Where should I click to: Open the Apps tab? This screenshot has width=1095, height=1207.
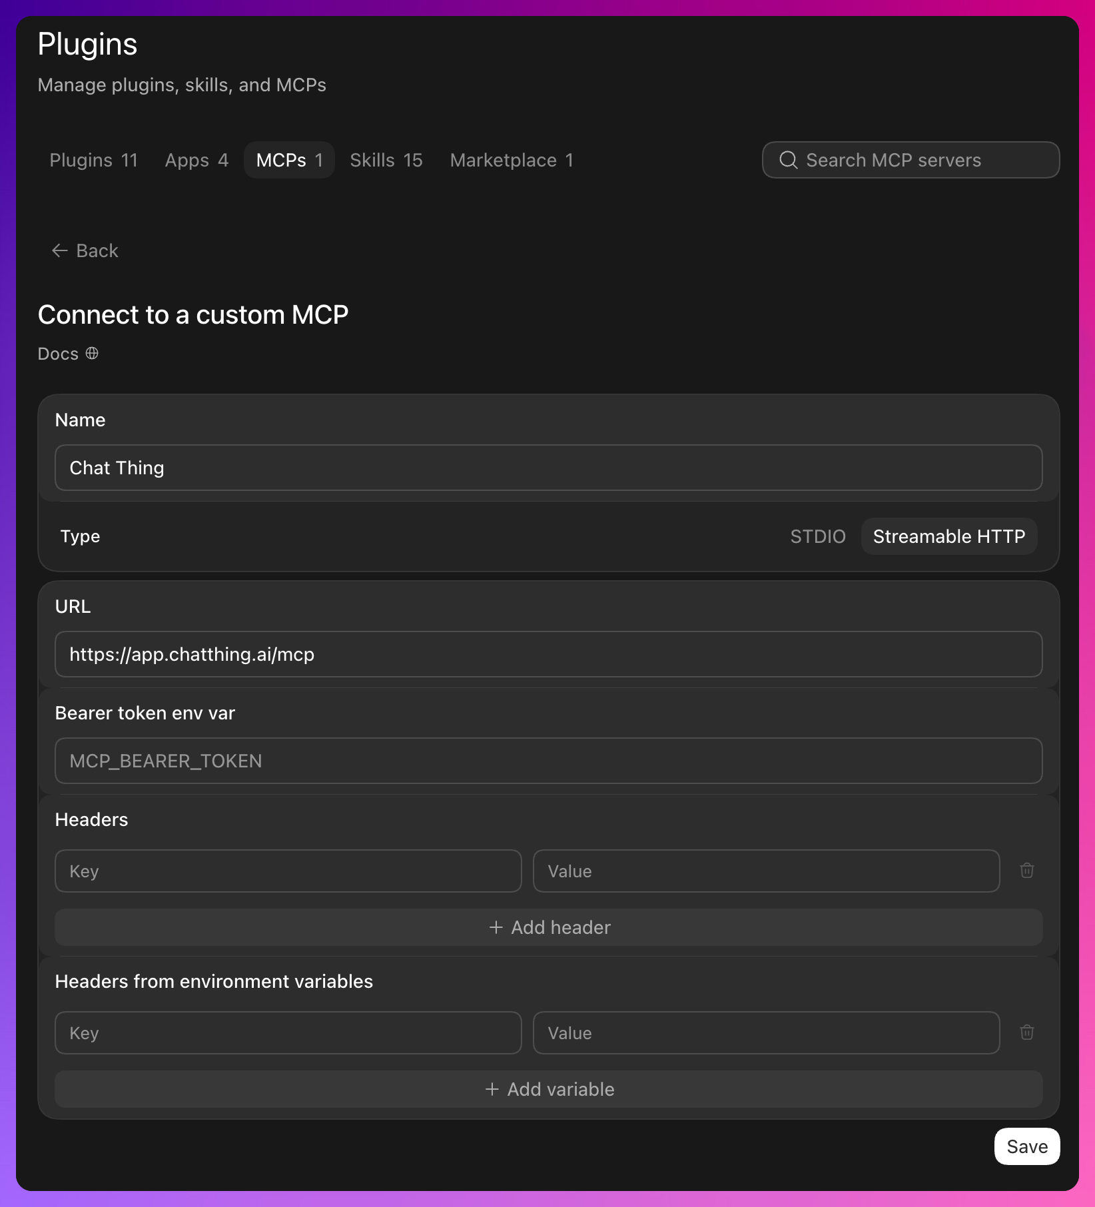point(196,160)
